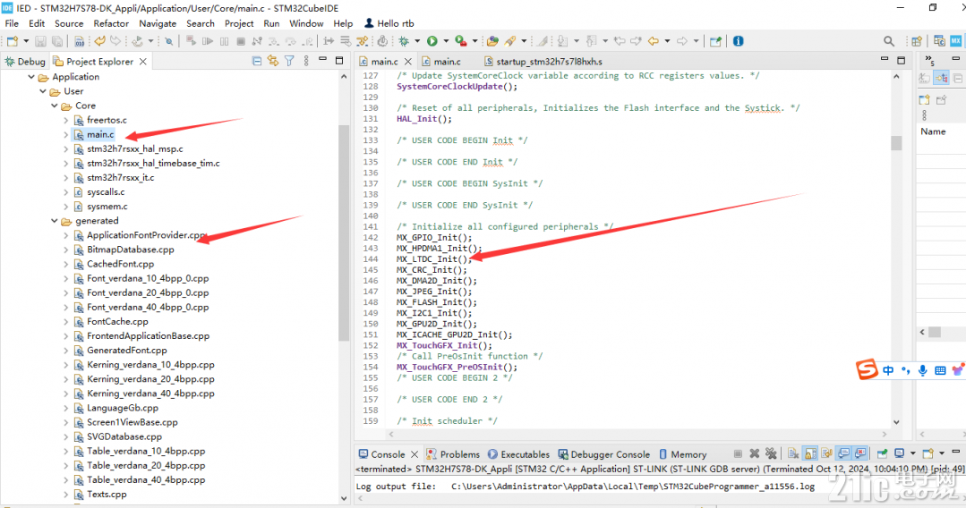966x508 pixels.
Task: Click the Name column header
Action: click(933, 131)
